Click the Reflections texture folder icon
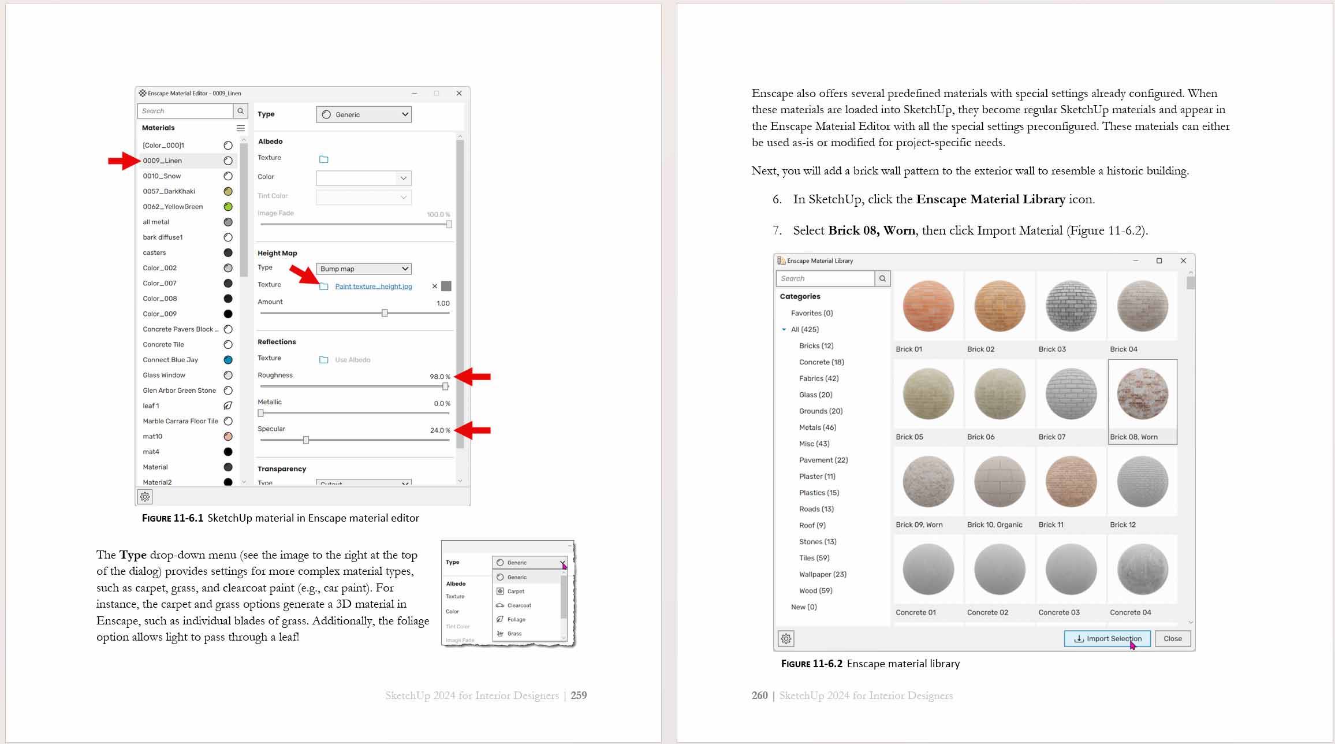Viewport: 1335px width, 744px height. (324, 359)
